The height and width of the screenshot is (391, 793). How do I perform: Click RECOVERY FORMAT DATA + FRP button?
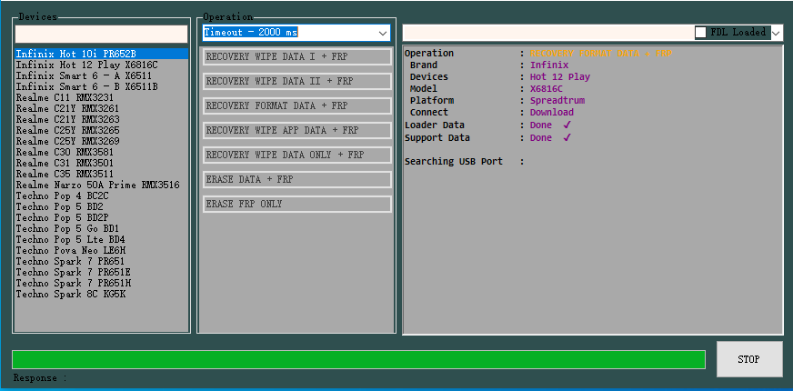click(x=297, y=105)
